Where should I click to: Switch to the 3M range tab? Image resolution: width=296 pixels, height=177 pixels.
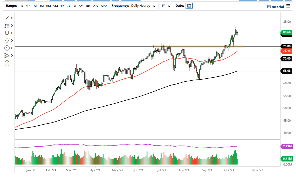[x=42, y=5]
